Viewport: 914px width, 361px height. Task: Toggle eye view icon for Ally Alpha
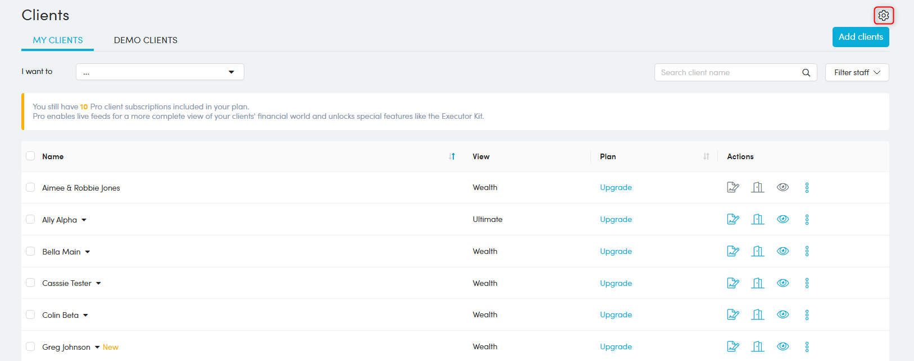coord(783,219)
